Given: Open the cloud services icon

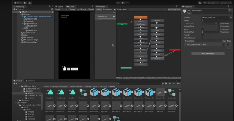Looking at the screenshot, I should coord(25,3).
